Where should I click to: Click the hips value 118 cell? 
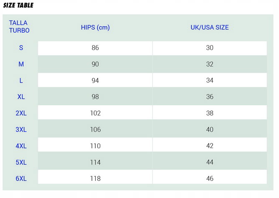point(95,177)
